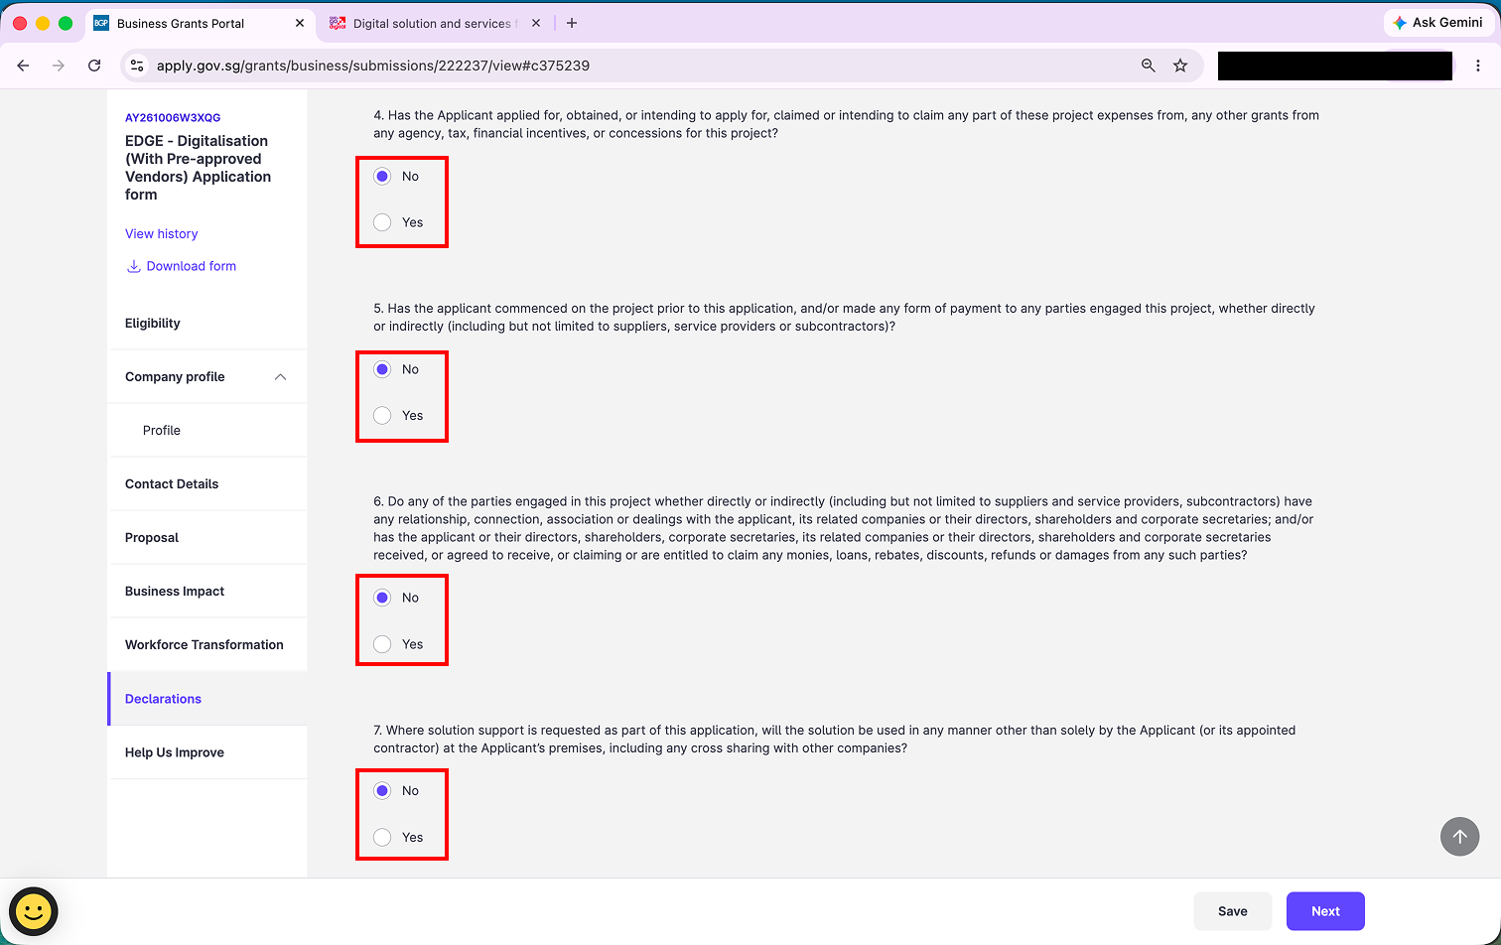Select No for question 6

tap(382, 598)
